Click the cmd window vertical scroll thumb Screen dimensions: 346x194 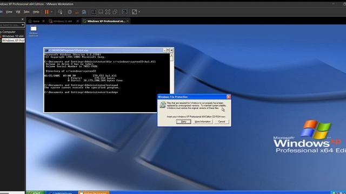pyautogui.click(x=171, y=59)
